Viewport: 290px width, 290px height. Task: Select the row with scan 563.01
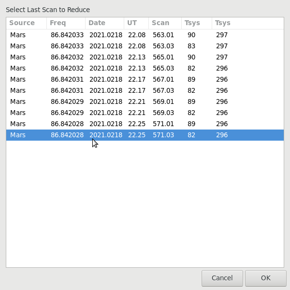coord(145,35)
